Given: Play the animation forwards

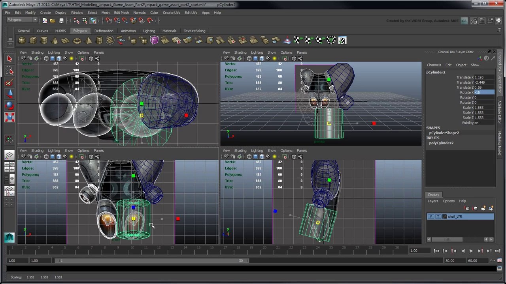Looking at the screenshot, I should [x=471, y=251].
